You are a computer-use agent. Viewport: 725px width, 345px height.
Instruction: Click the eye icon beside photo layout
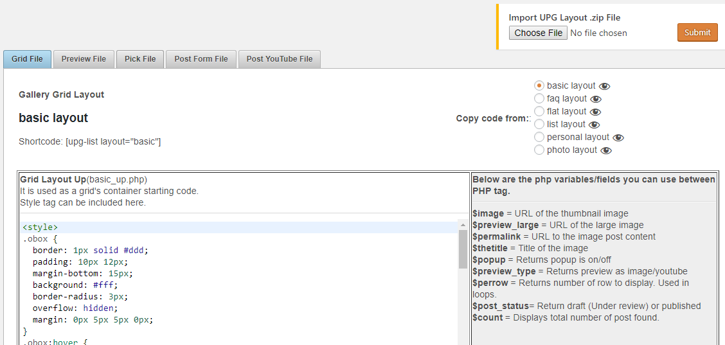pos(606,150)
